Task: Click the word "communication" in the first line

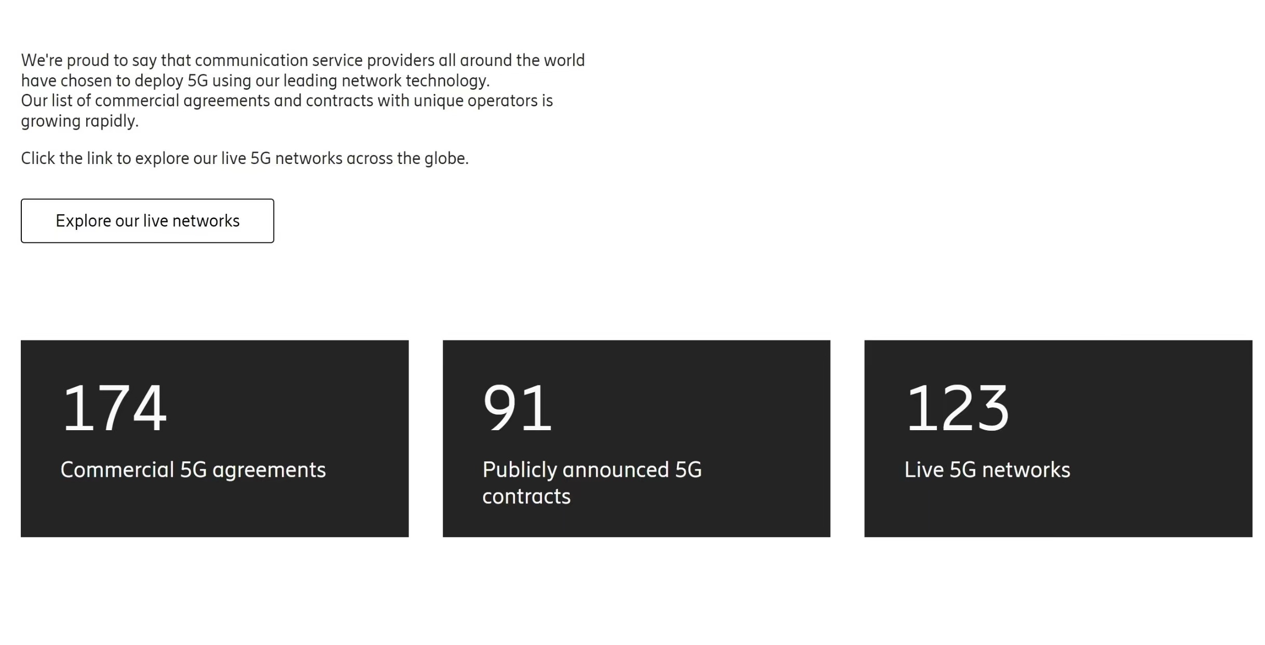Action: [x=251, y=61]
